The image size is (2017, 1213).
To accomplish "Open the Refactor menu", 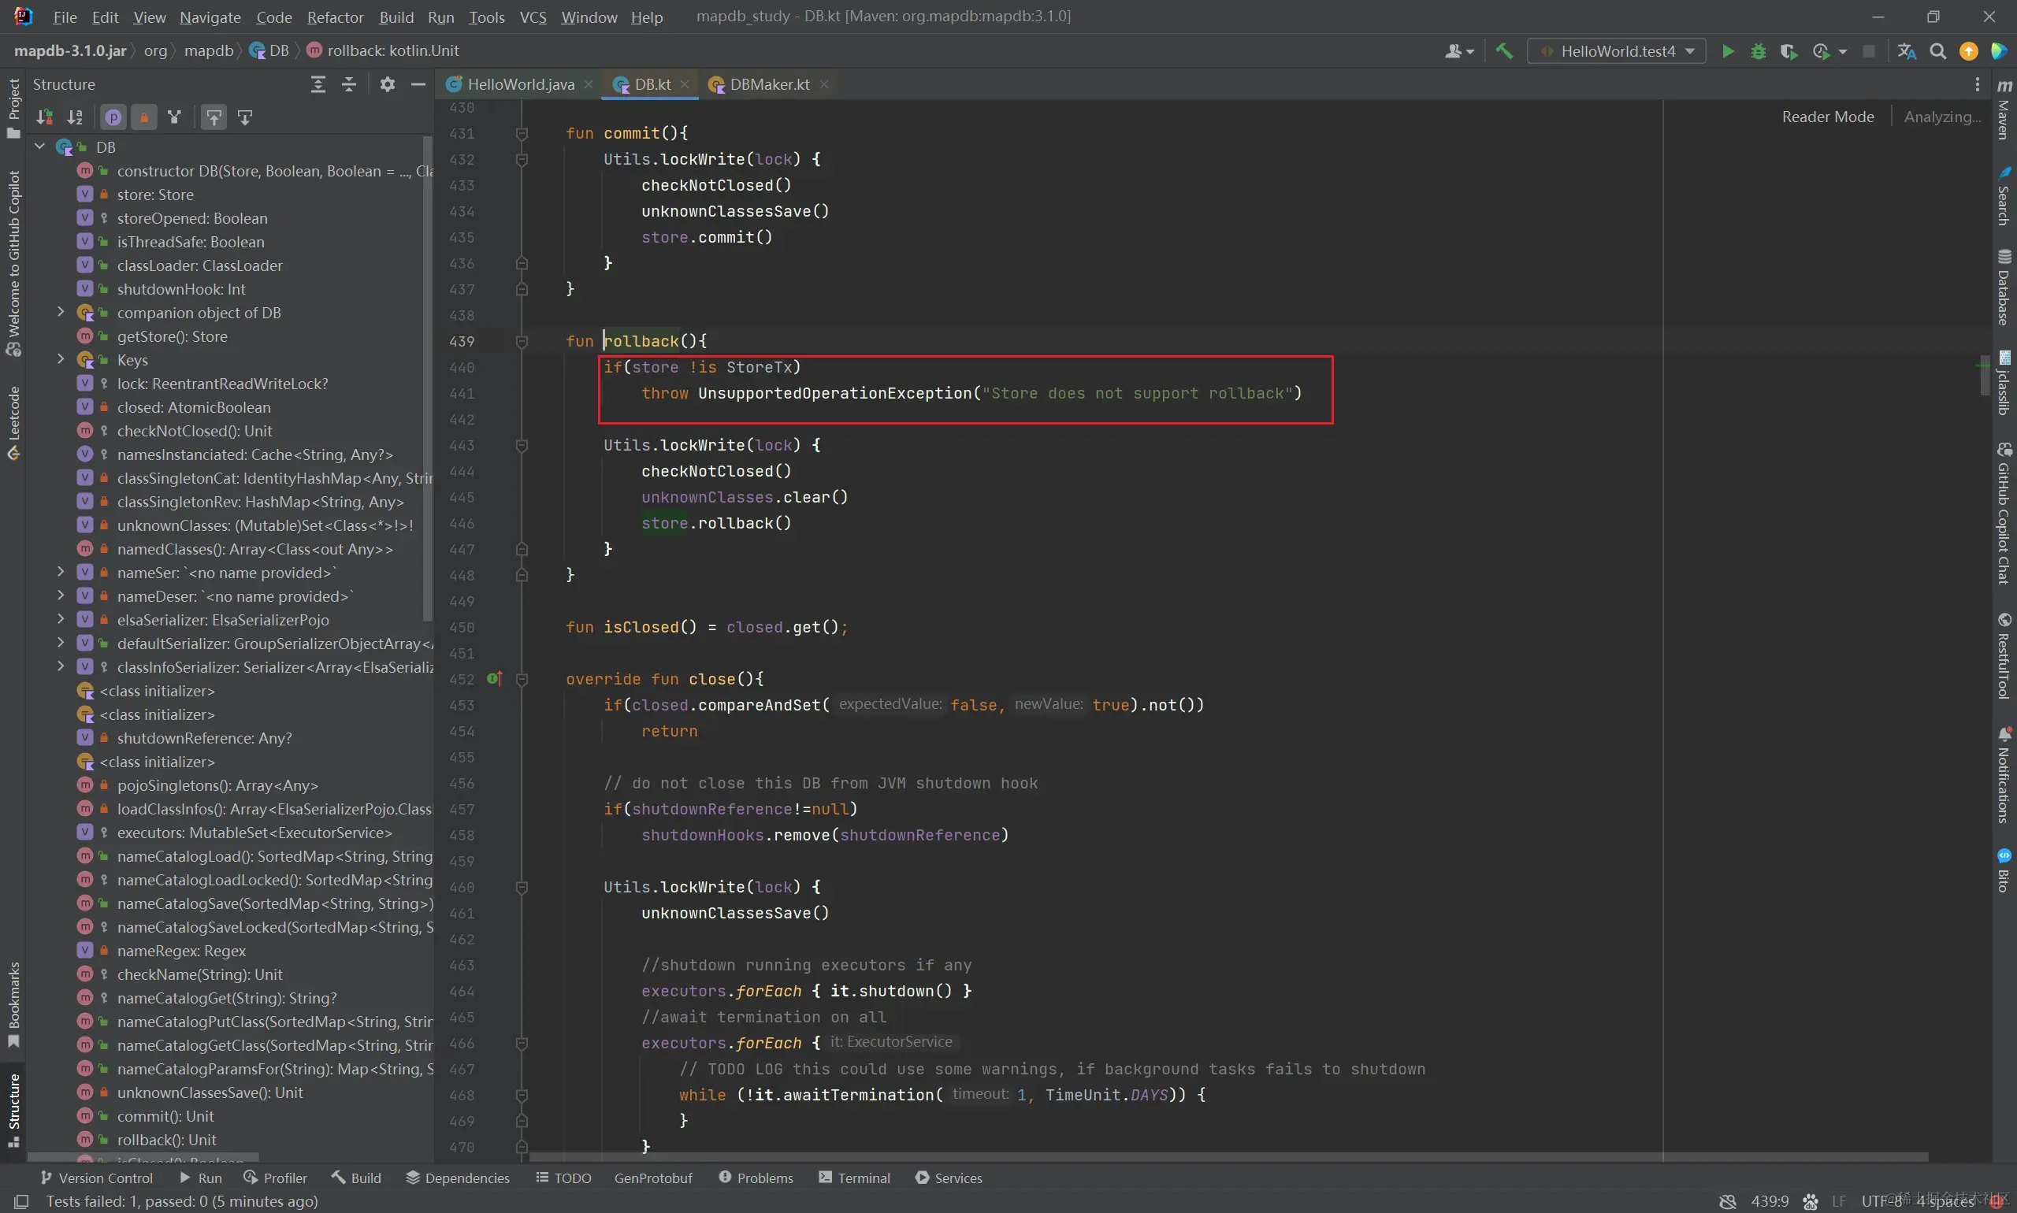I will coord(334,17).
